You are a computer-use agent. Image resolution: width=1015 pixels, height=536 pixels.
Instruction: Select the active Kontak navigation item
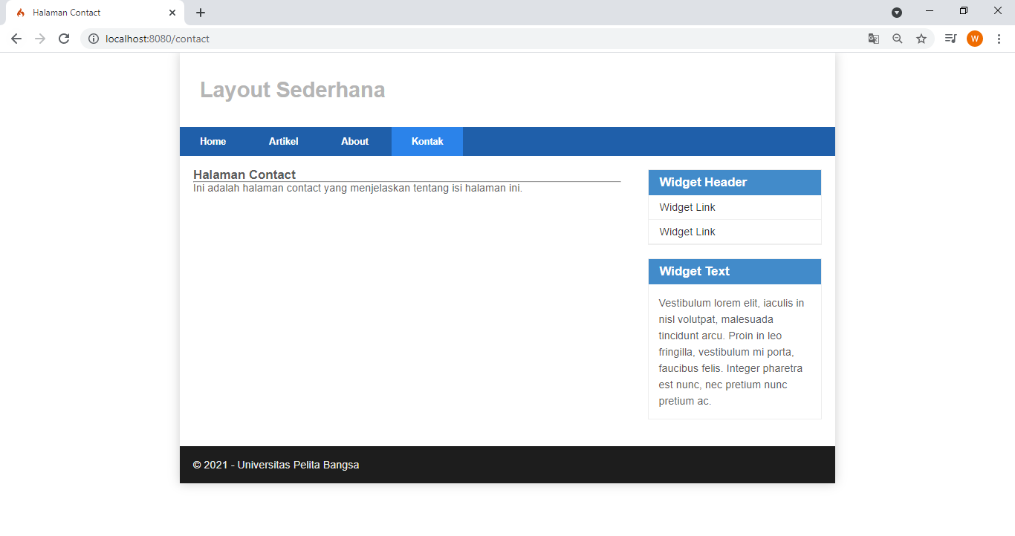(x=427, y=141)
